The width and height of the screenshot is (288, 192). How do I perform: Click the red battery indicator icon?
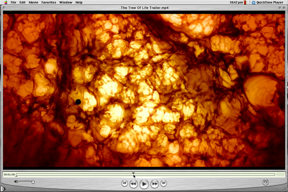pyautogui.click(x=245, y=2)
